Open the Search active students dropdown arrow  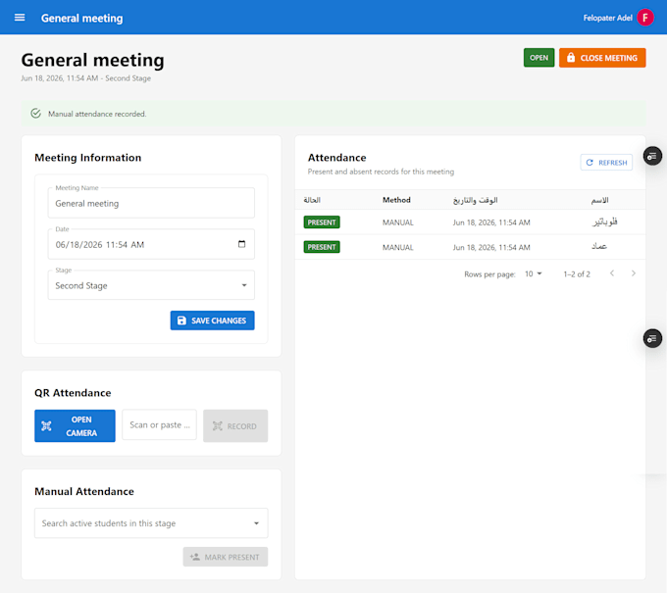[x=256, y=523]
